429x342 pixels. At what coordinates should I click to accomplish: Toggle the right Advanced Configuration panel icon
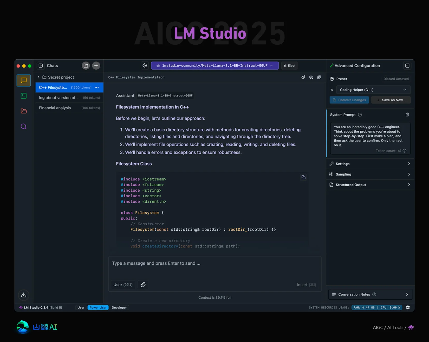[x=407, y=66]
